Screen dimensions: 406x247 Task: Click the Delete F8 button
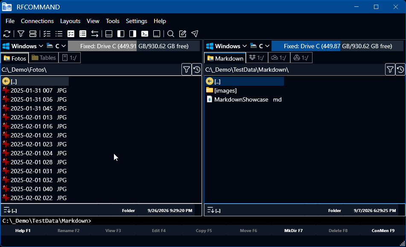click(338, 230)
